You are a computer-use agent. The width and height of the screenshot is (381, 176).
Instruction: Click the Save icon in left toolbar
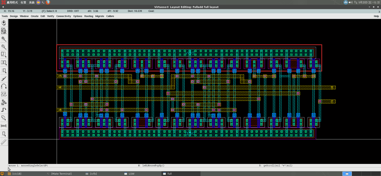click(x=4, y=23)
